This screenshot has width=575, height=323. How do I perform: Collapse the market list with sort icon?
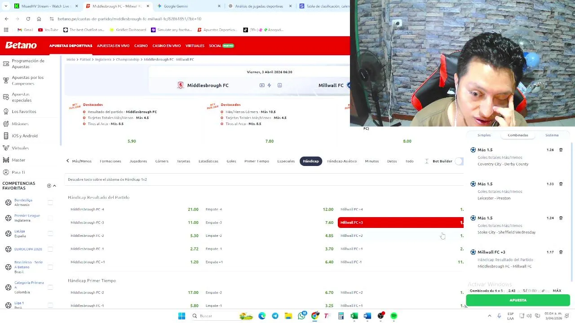(427, 161)
